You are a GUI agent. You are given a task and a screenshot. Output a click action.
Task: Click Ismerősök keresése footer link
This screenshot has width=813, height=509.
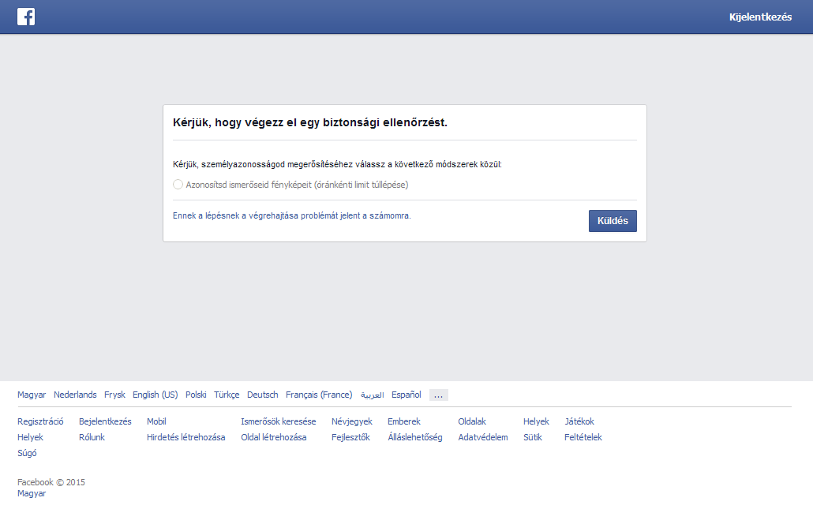click(278, 421)
